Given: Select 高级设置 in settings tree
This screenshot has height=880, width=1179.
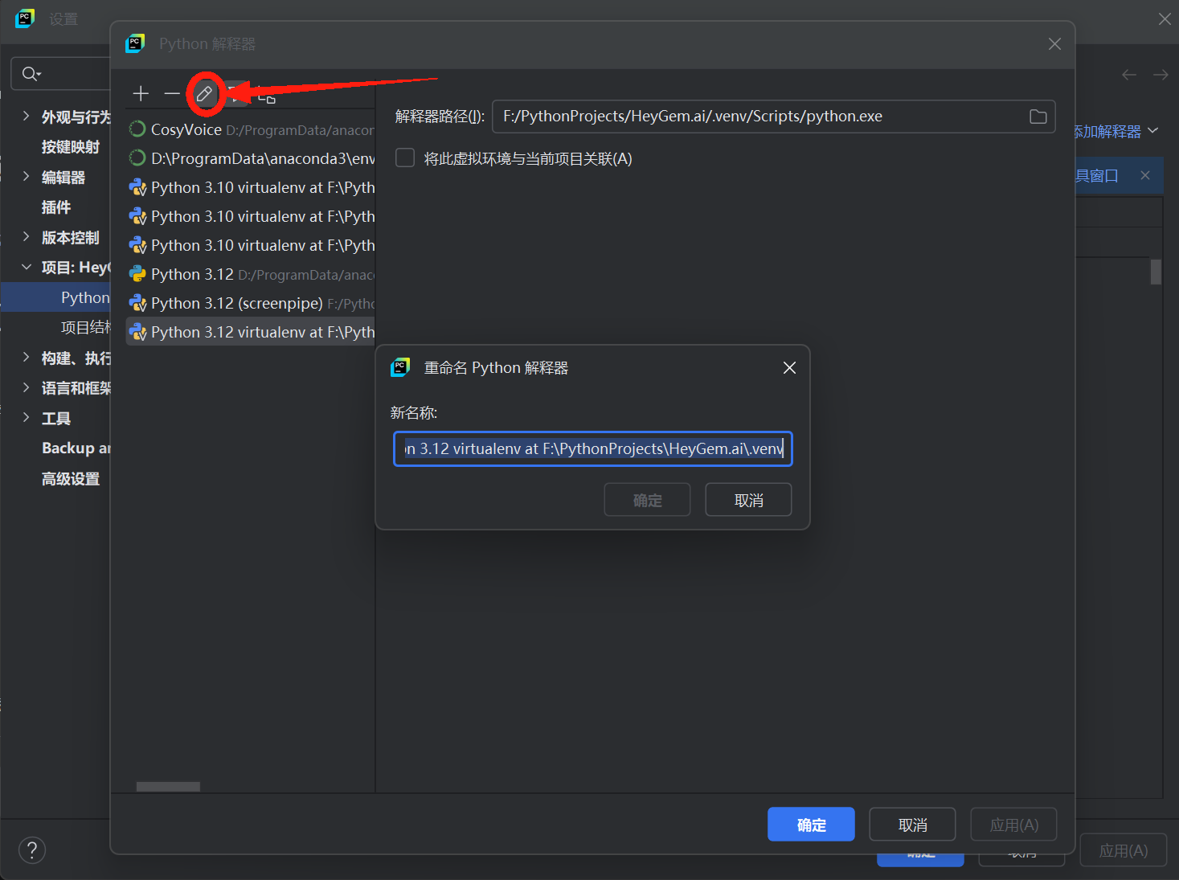Looking at the screenshot, I should point(71,479).
